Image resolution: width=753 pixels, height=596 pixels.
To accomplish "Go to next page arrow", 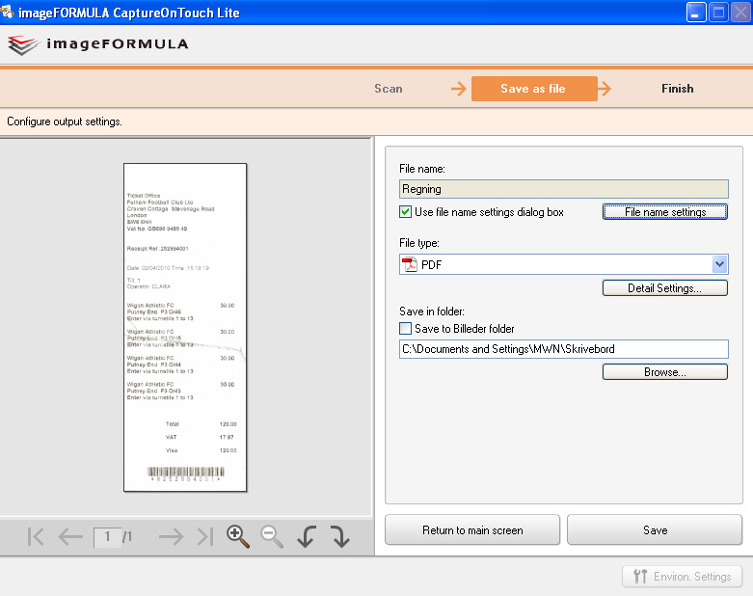I will coord(171,536).
